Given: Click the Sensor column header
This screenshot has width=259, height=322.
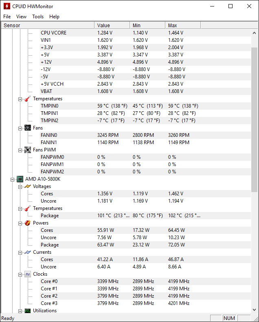Looking at the screenshot, I should [48, 25].
